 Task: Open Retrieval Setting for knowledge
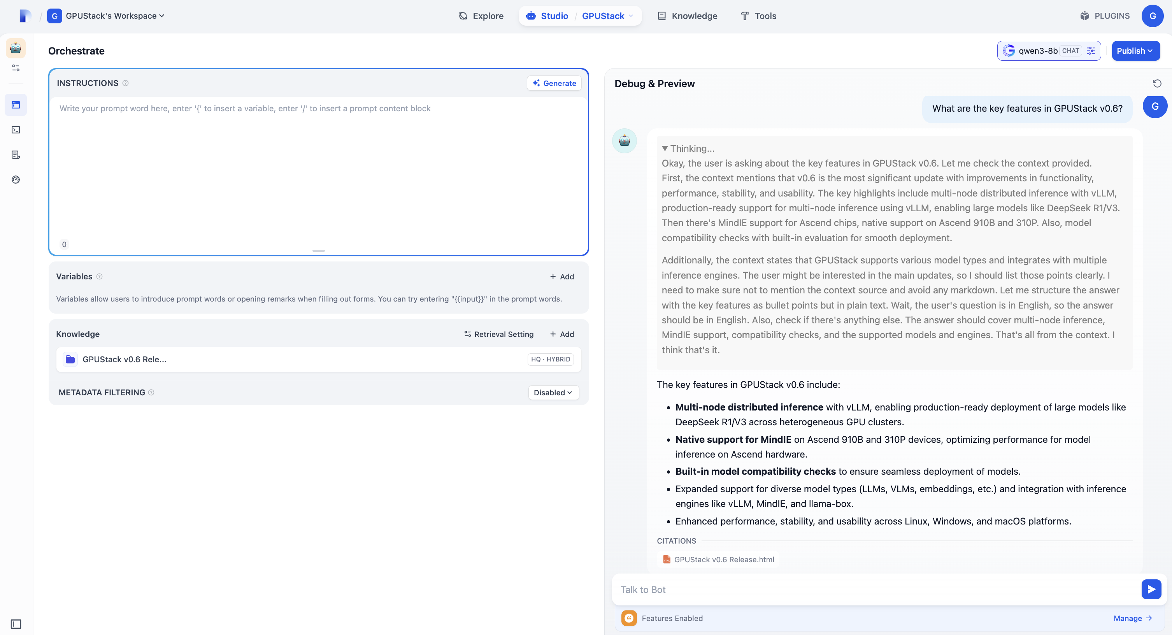(499, 334)
